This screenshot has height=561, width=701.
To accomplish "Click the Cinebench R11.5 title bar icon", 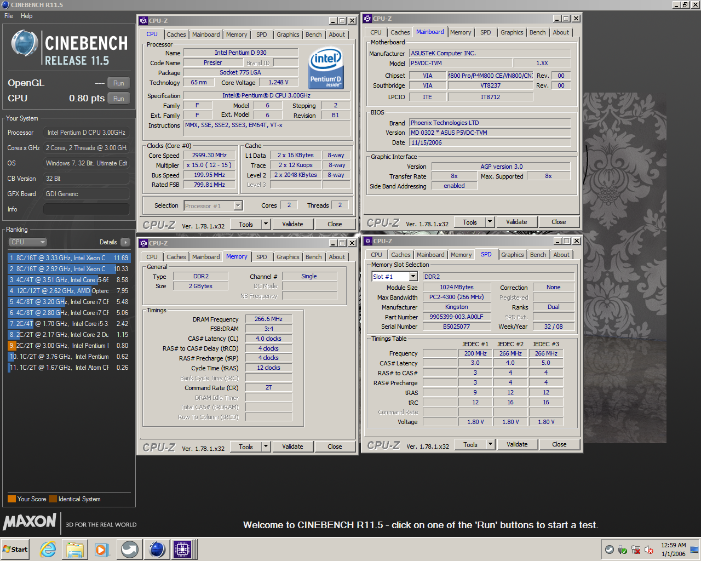I will (5, 4).
